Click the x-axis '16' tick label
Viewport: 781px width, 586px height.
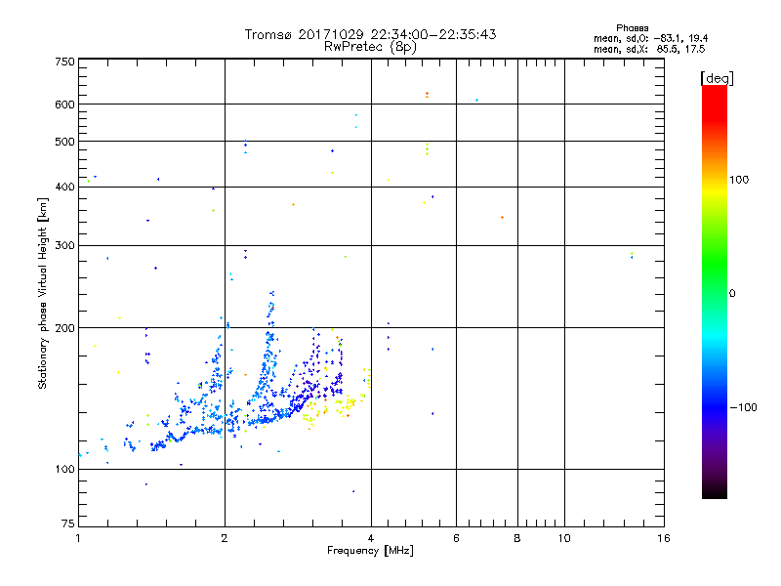[664, 538]
